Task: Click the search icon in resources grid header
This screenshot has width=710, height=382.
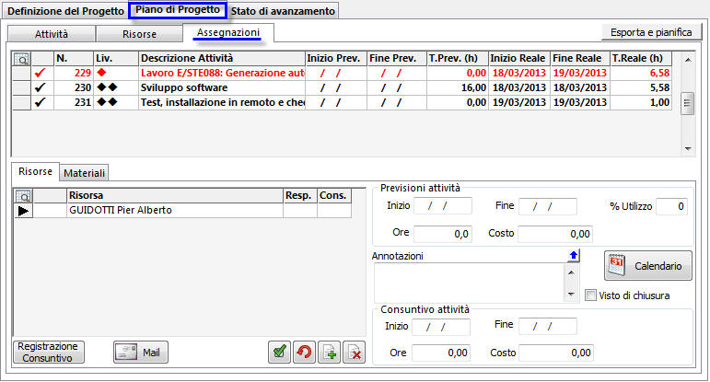Action: point(23,195)
